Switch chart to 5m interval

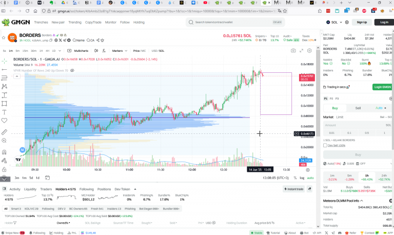[17, 51]
